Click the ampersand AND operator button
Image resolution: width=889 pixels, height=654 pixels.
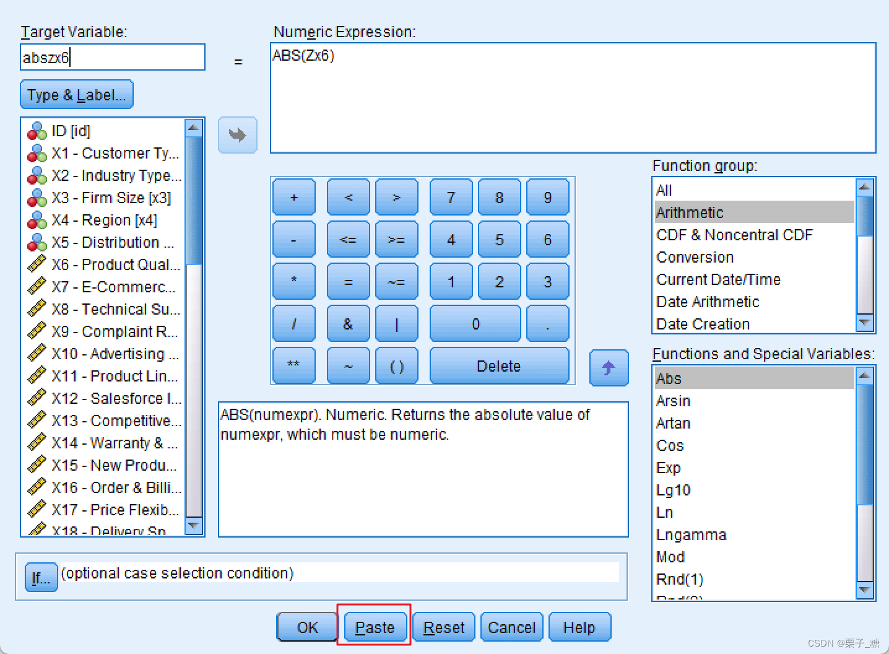click(x=348, y=323)
